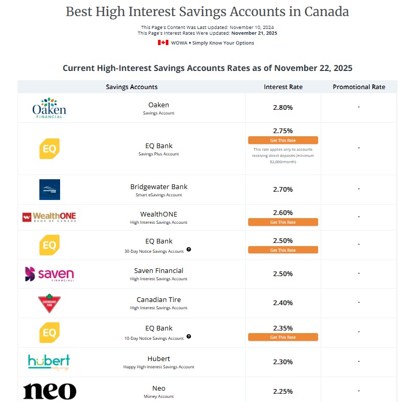Click the Bridgewater Bank logo
Image resolution: width=401 pixels, height=402 pixels.
(49, 190)
